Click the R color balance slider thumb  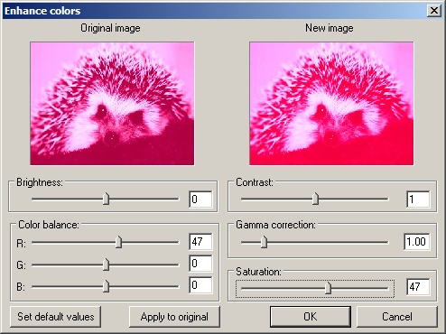118,242
